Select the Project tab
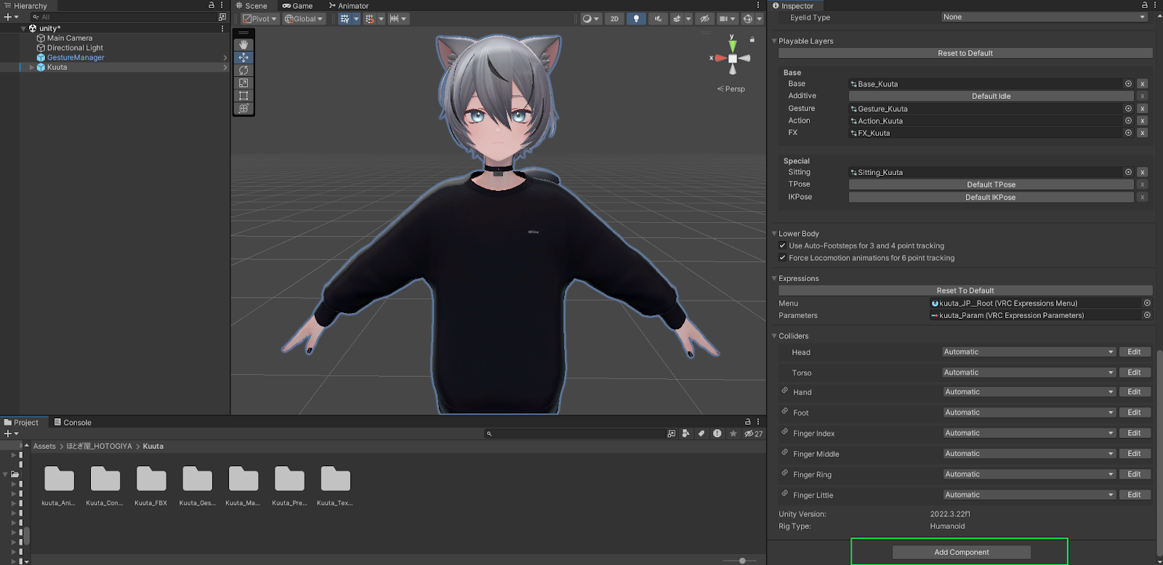This screenshot has width=1163, height=565. click(x=22, y=422)
